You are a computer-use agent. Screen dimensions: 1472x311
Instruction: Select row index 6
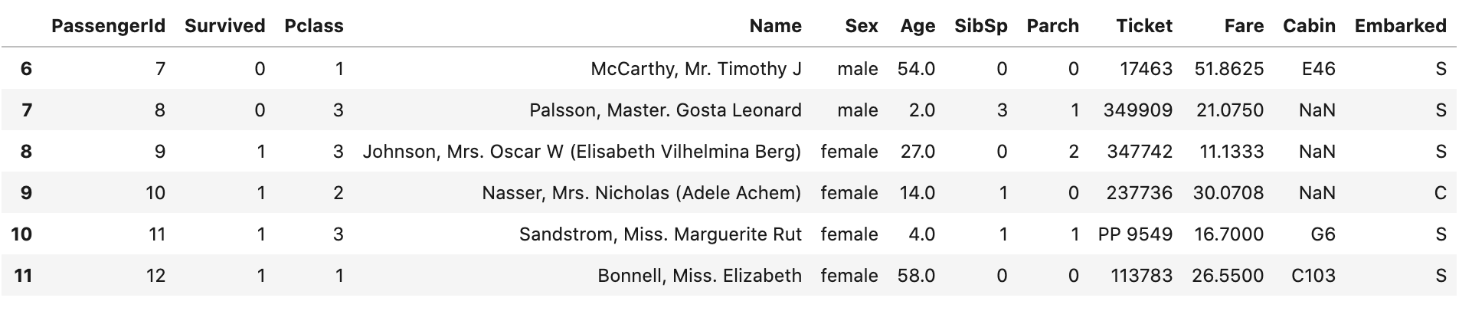point(26,69)
